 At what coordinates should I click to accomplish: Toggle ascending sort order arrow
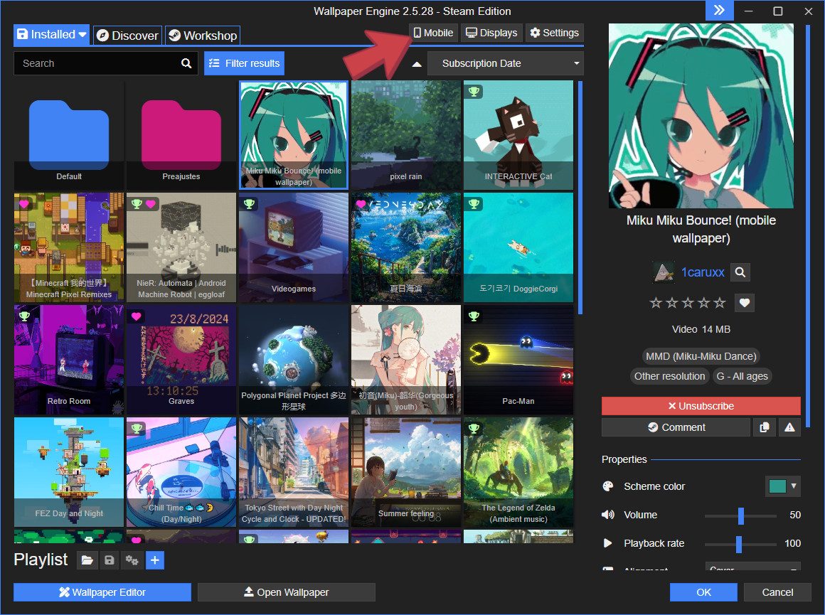(x=417, y=64)
